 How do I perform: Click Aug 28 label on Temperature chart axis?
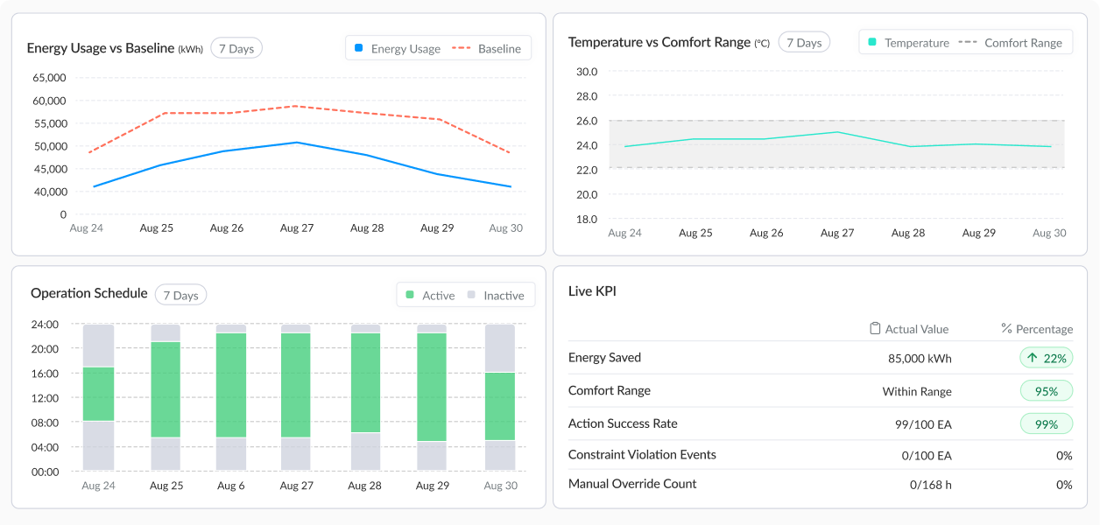(907, 233)
